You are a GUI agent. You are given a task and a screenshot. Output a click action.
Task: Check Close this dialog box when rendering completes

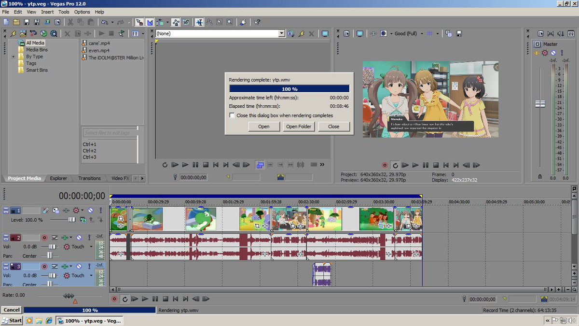232,115
